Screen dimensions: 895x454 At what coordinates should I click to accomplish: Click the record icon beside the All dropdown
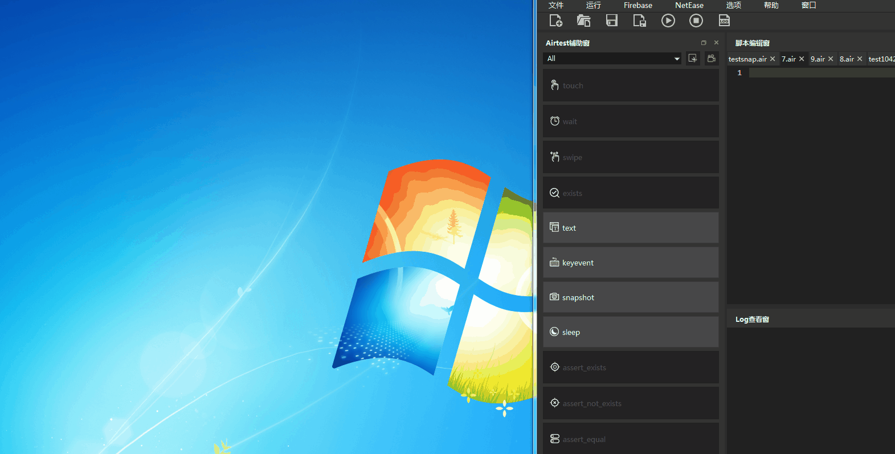[712, 59]
